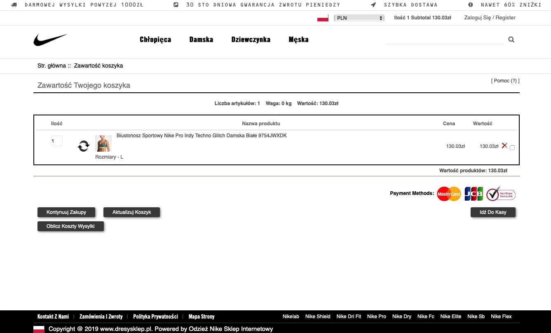Click the Nike Dri Fit footer link
The image size is (551, 333).
[349, 317]
